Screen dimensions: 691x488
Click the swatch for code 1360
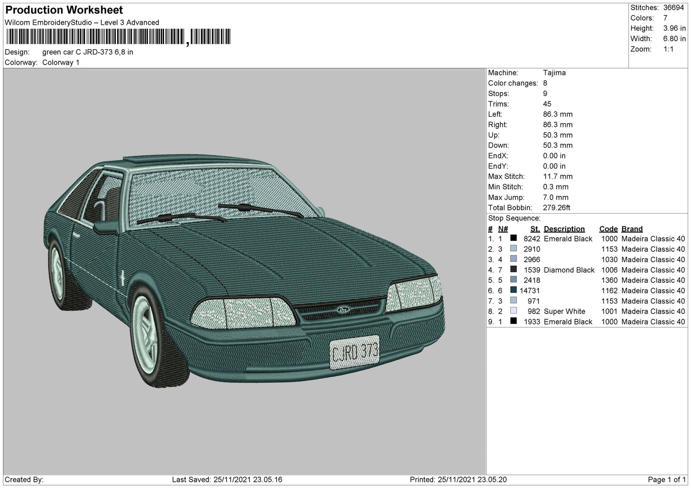coord(514,280)
